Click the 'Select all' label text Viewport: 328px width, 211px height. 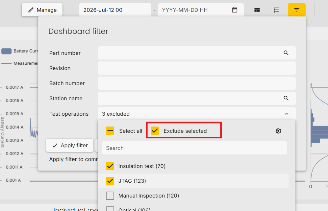131,131
